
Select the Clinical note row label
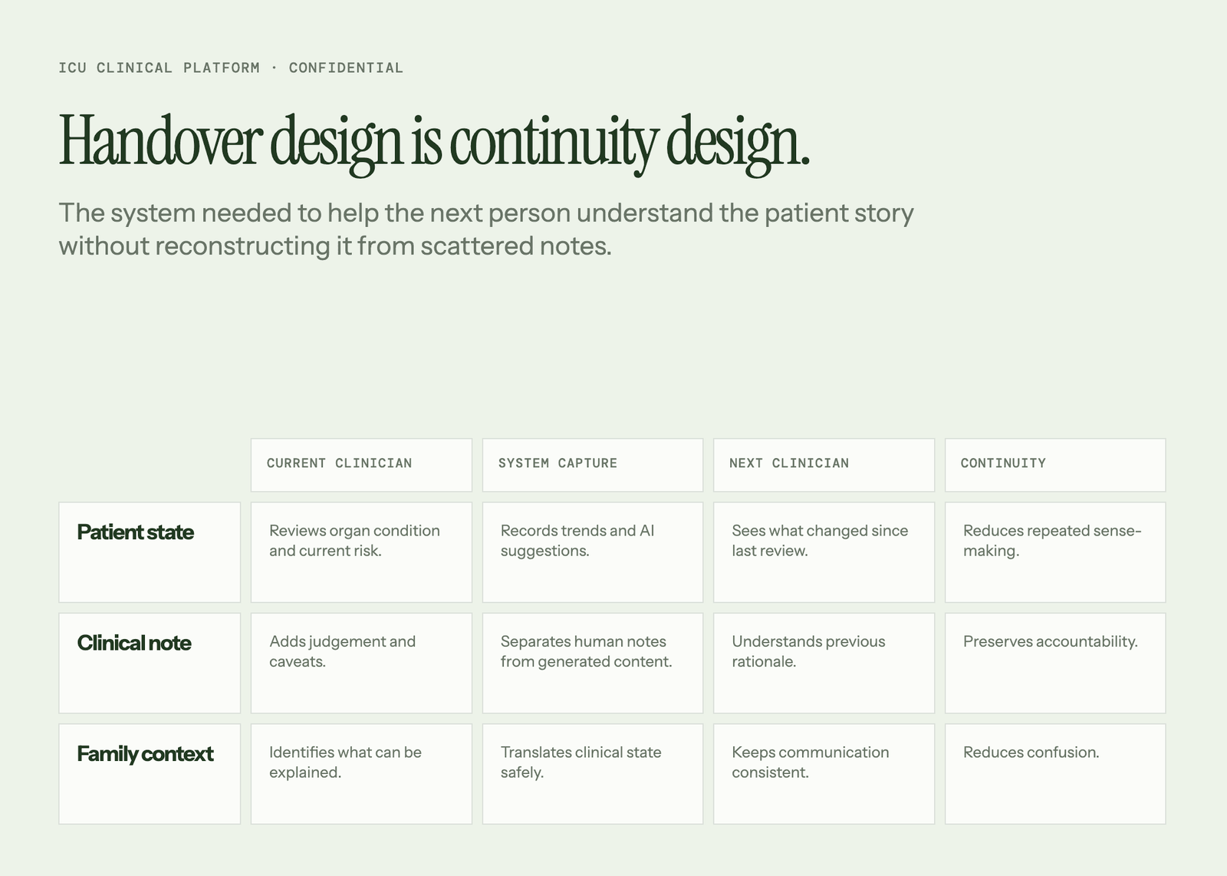pyautogui.click(x=150, y=663)
